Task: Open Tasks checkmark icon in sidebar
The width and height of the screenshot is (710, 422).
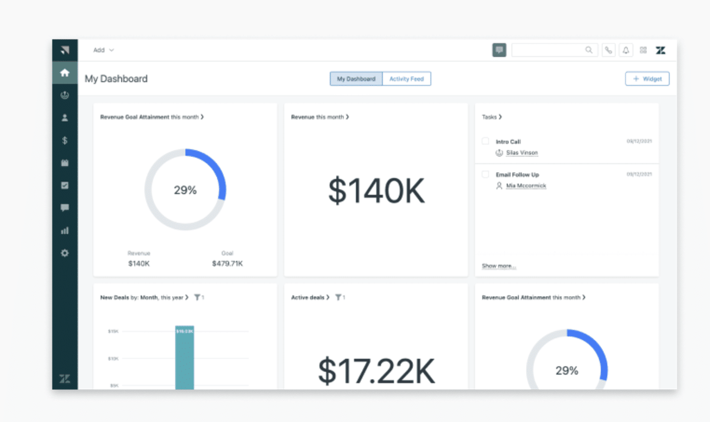Action: pos(65,185)
